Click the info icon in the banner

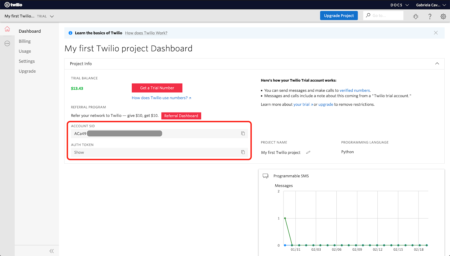point(70,33)
